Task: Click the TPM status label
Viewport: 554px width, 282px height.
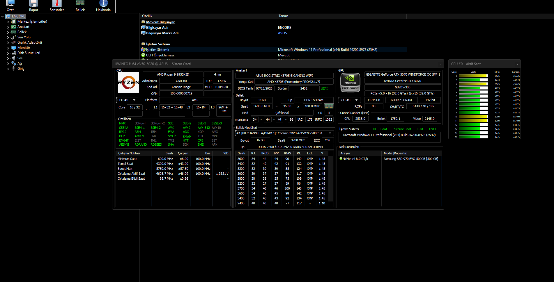Action: tap(420, 129)
